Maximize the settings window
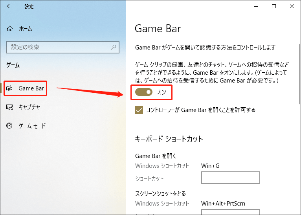 pos(274,6)
